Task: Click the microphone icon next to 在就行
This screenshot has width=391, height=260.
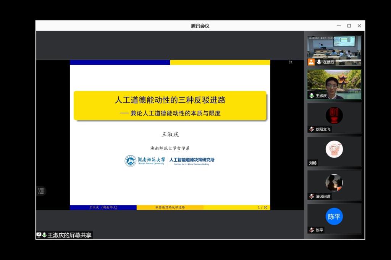Action: click(319, 62)
